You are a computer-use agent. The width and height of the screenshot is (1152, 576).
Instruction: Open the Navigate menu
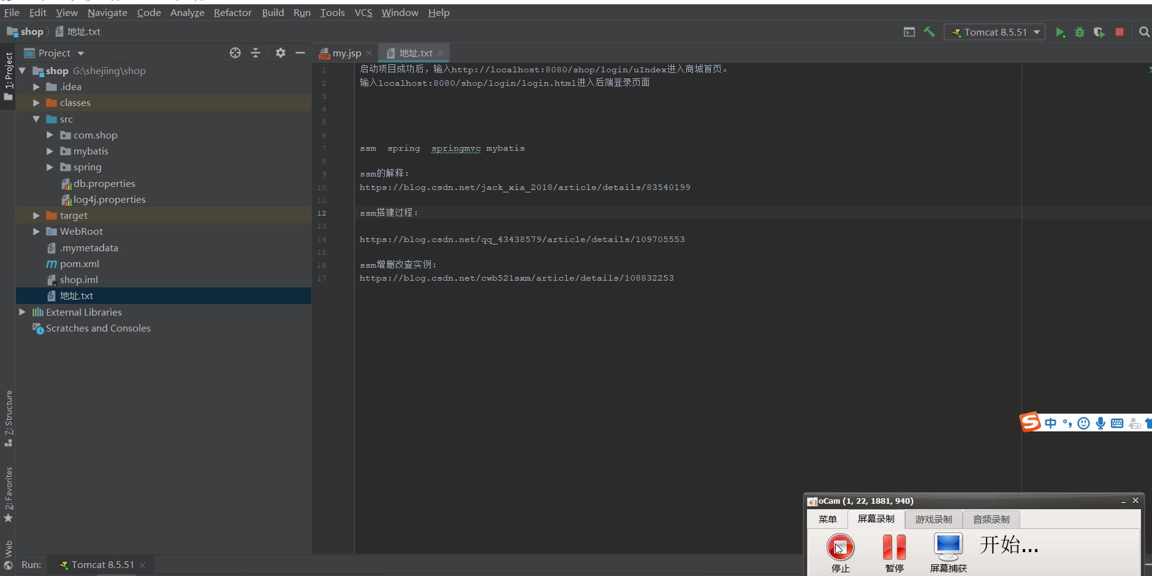point(107,12)
